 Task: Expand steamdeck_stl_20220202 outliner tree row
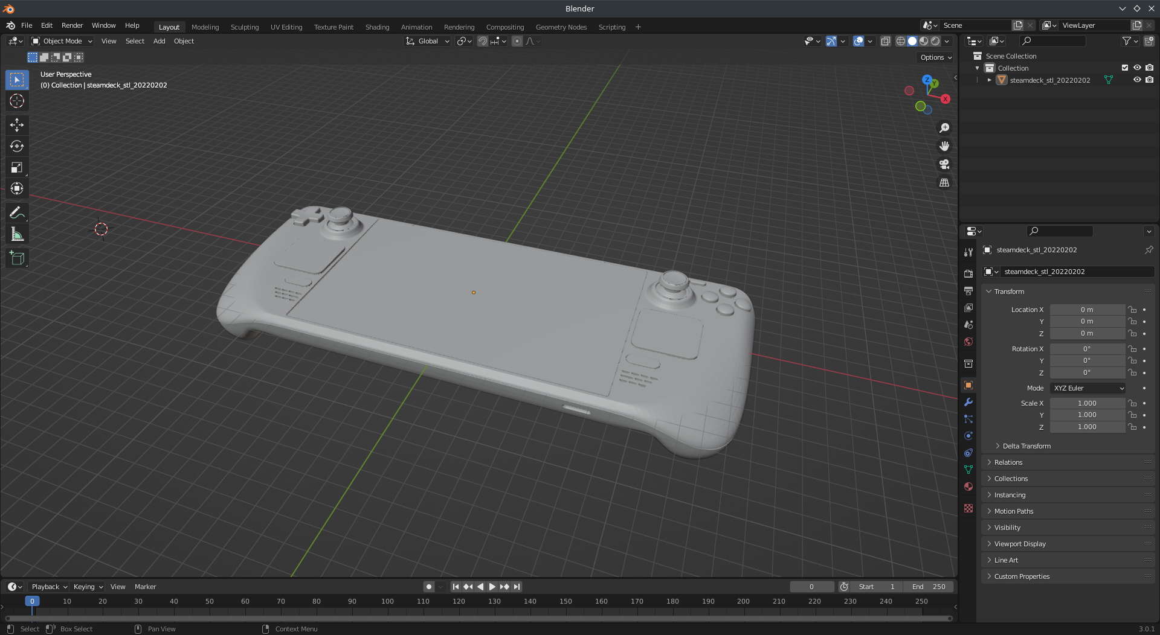(x=989, y=80)
